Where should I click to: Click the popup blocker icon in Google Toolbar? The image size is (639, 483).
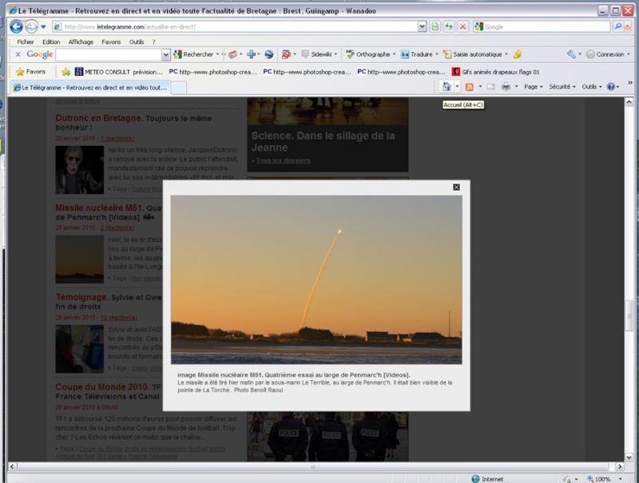(x=286, y=54)
